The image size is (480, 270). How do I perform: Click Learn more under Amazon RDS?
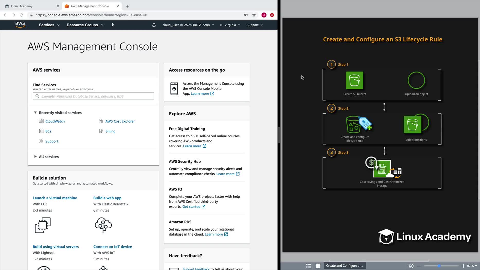(216, 234)
